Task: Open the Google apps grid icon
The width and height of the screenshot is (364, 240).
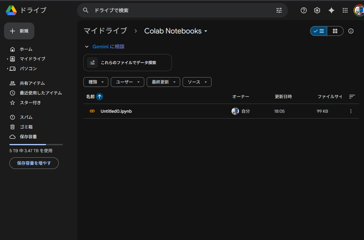Action: click(345, 10)
